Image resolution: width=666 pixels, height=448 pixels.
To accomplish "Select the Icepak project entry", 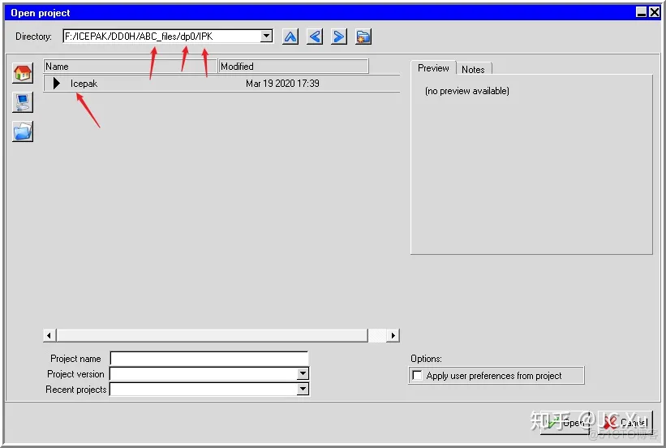I will click(84, 84).
